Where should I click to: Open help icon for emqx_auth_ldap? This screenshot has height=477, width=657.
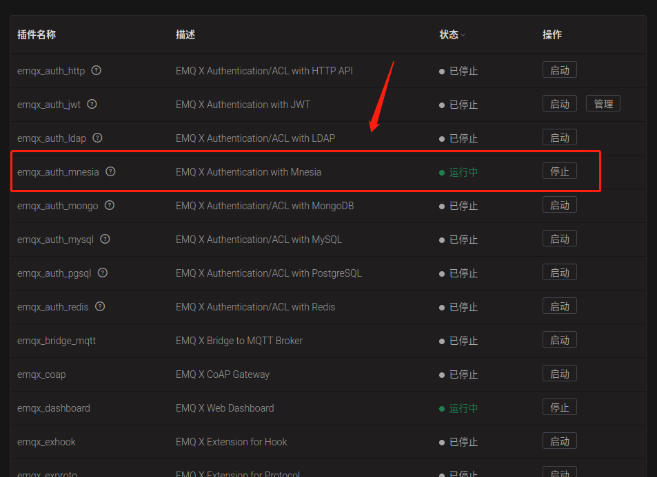(x=97, y=138)
